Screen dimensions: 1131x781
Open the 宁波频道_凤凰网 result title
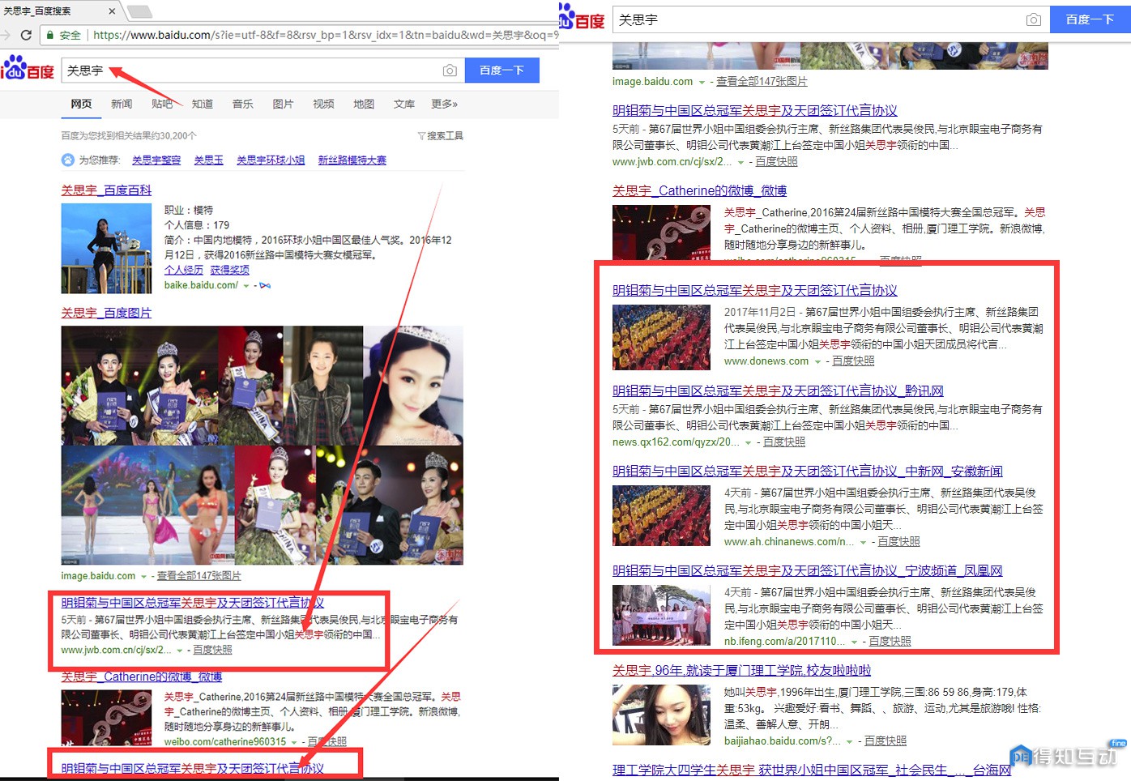tap(808, 570)
